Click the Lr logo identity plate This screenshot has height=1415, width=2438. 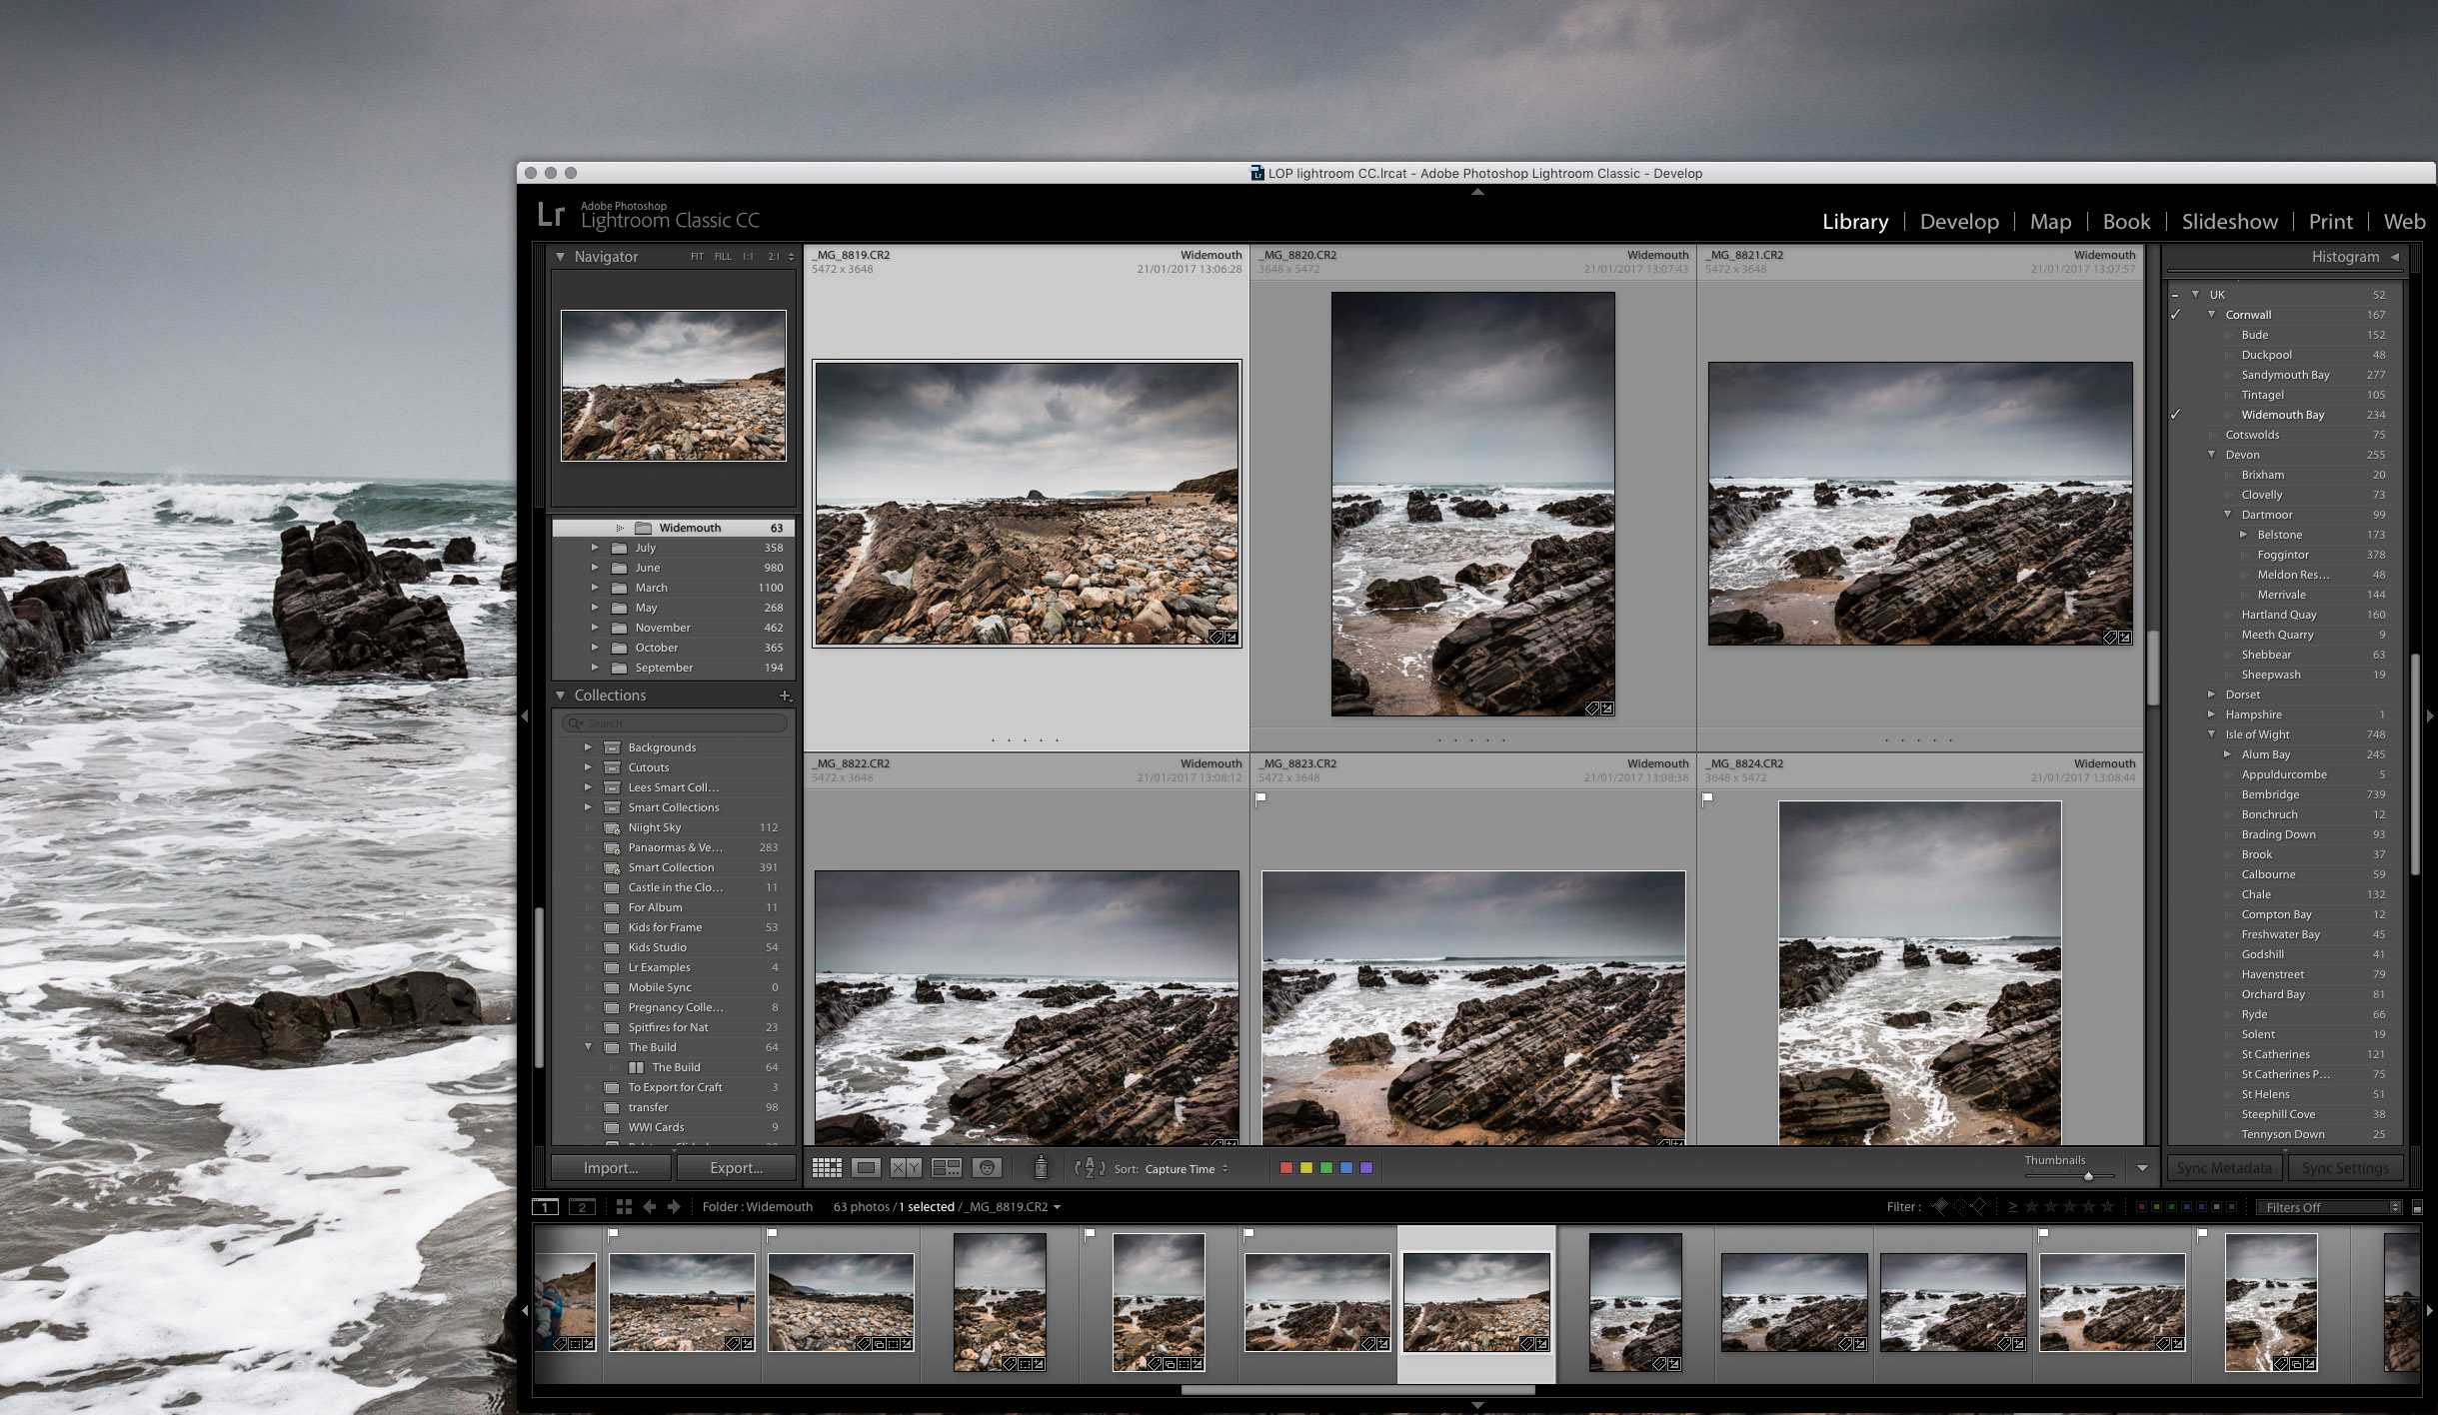551,215
